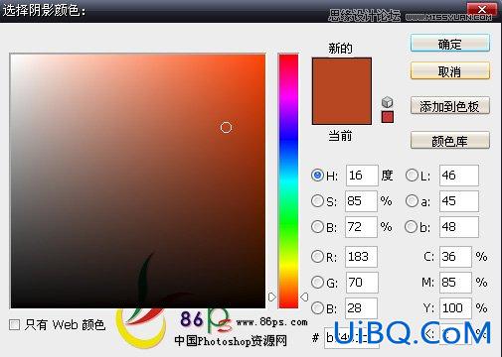Enable the 只有 Web 颜色 checkbox
502x357 pixels.
pos(14,324)
